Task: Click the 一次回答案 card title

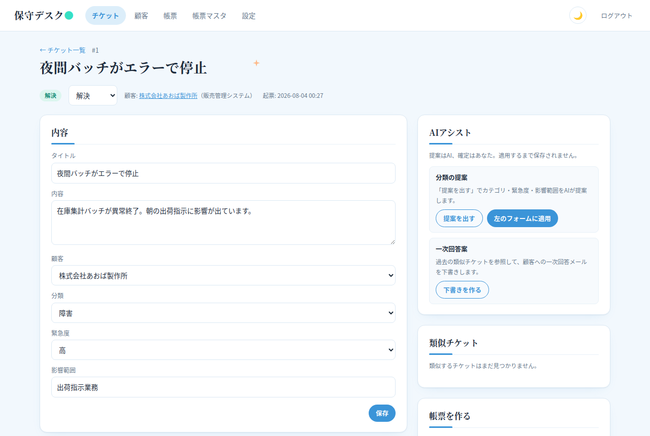Action: [451, 249]
